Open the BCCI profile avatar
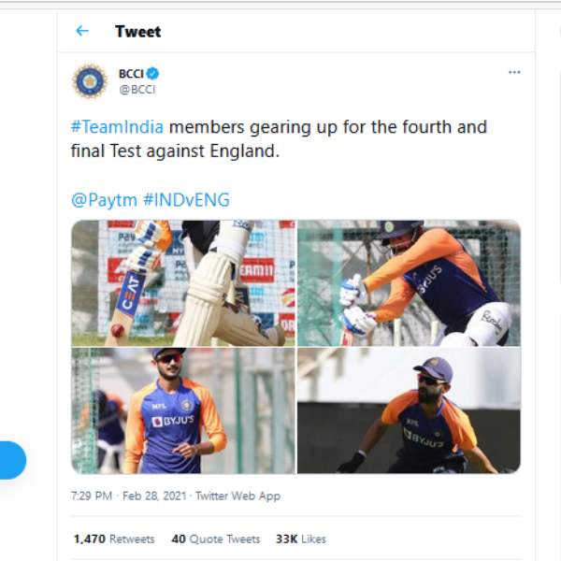The height and width of the screenshot is (561, 561). click(90, 81)
